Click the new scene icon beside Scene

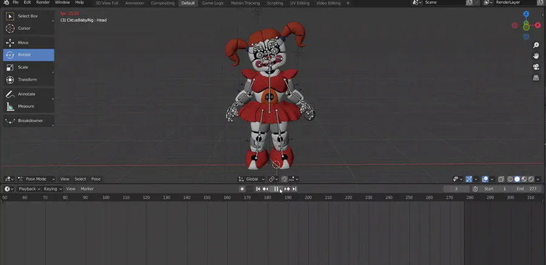click(x=469, y=2)
